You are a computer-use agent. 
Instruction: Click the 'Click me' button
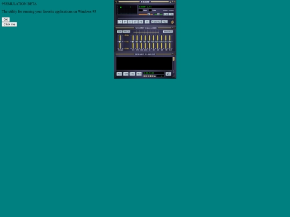(10, 24)
